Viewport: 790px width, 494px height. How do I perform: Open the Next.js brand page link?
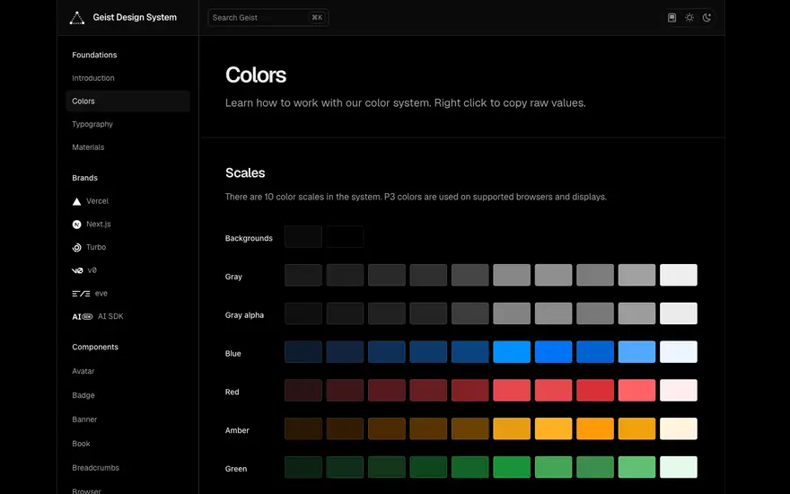(x=98, y=225)
